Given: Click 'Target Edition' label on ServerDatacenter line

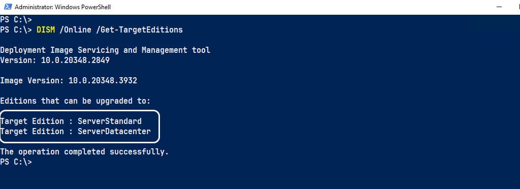Looking at the screenshot, I should [x=32, y=131].
